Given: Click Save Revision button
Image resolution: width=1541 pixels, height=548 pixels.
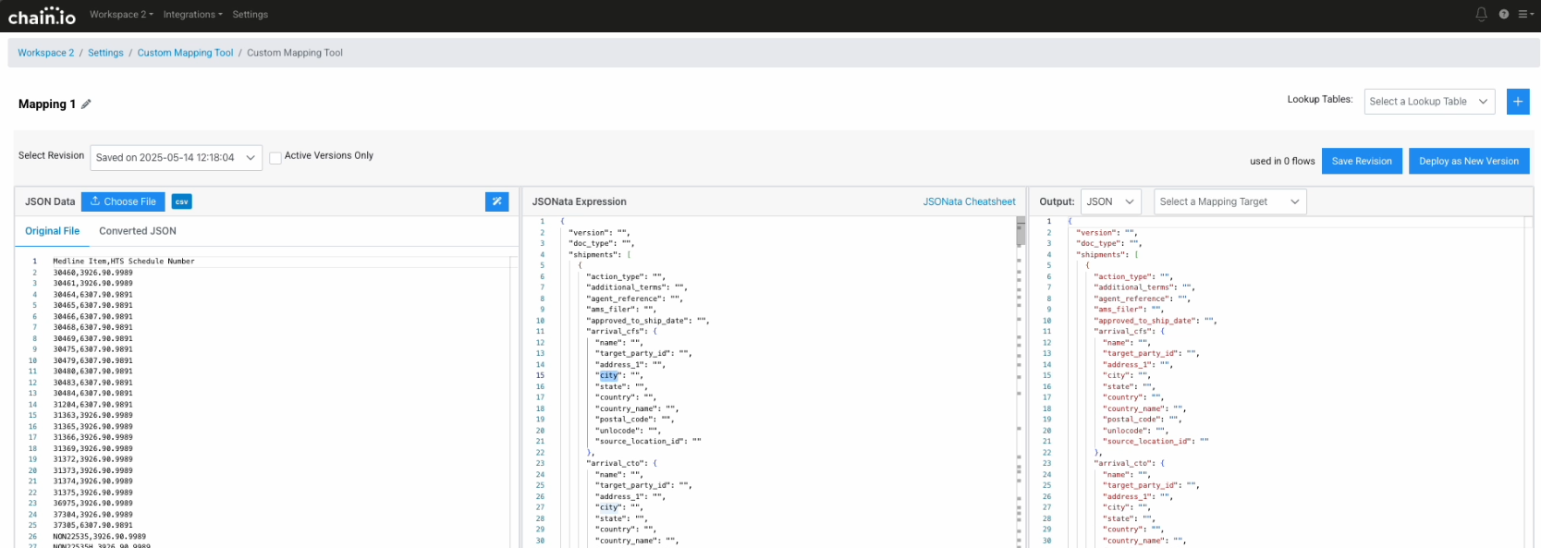Looking at the screenshot, I should coord(1362,161).
